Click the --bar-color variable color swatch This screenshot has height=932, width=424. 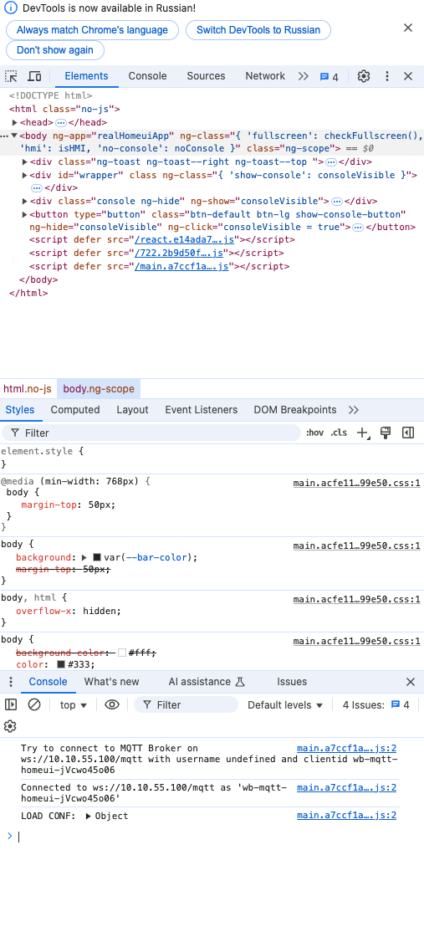(97, 557)
